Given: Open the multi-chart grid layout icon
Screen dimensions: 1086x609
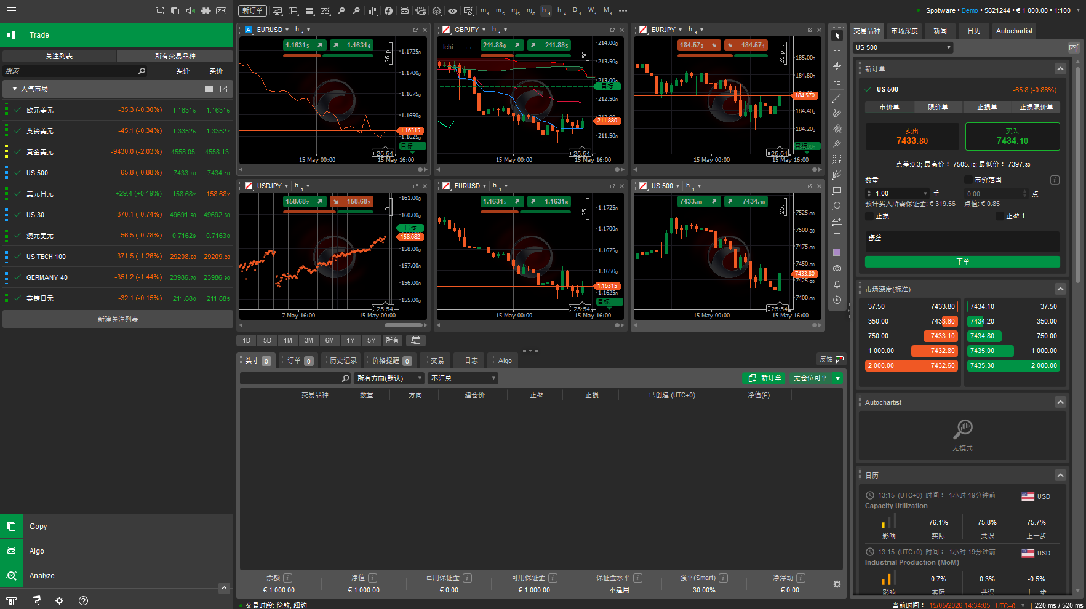Looking at the screenshot, I should (x=309, y=10).
